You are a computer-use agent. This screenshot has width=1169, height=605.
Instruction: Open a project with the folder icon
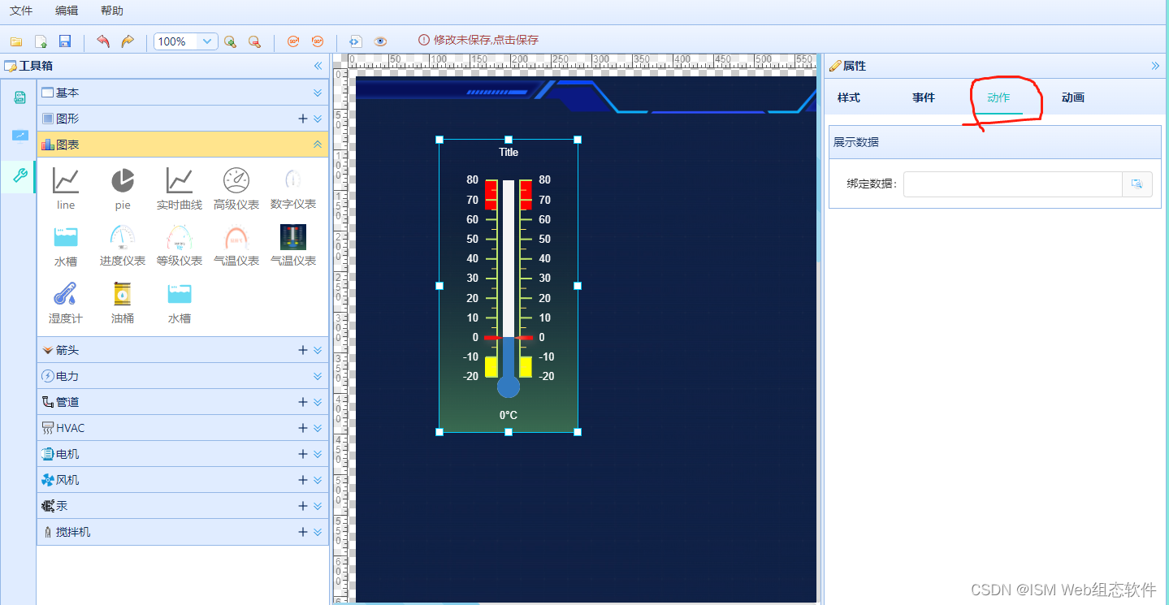pyautogui.click(x=16, y=41)
